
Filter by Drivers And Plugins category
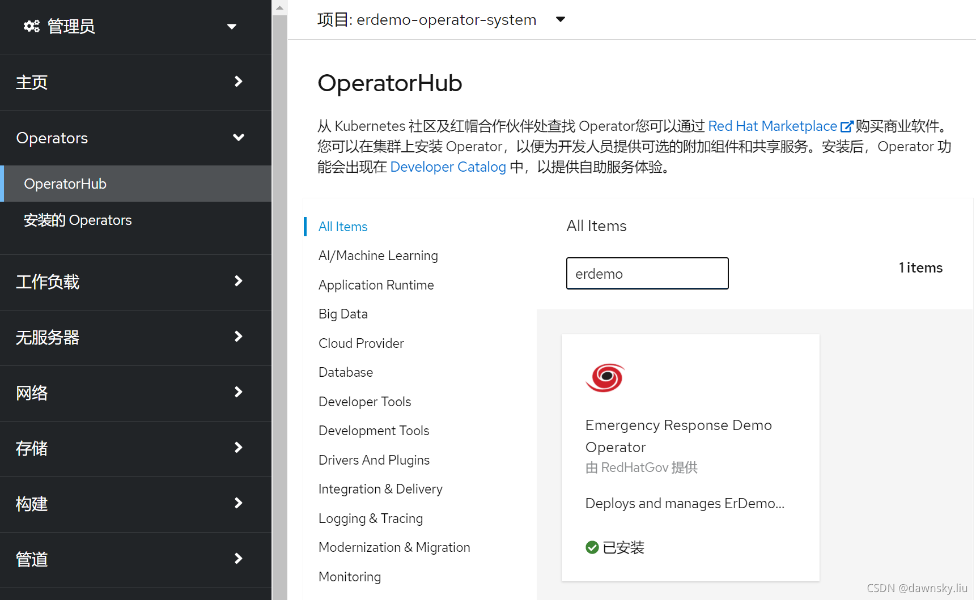(374, 460)
